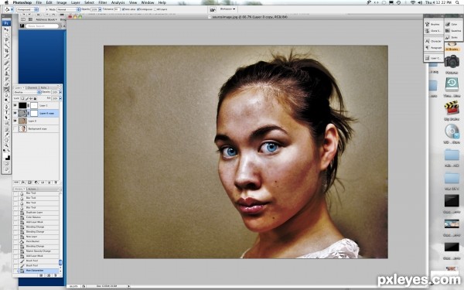The width and height of the screenshot is (464, 290).
Task: Open the Time Machine desktop icon
Action: click(x=452, y=84)
